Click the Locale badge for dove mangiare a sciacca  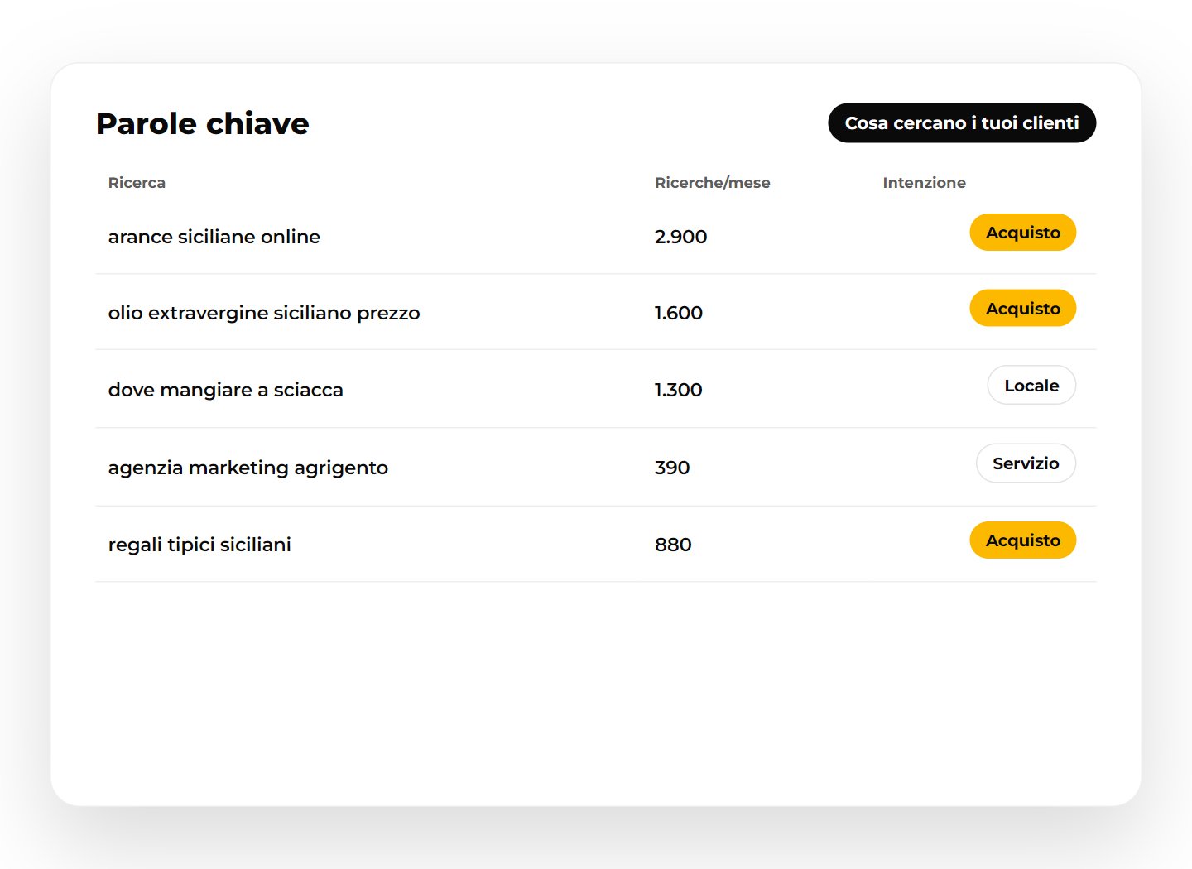(x=1031, y=385)
